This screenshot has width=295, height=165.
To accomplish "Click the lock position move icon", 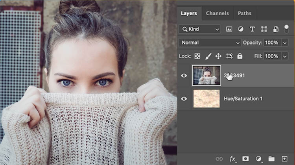I will click(218, 56).
